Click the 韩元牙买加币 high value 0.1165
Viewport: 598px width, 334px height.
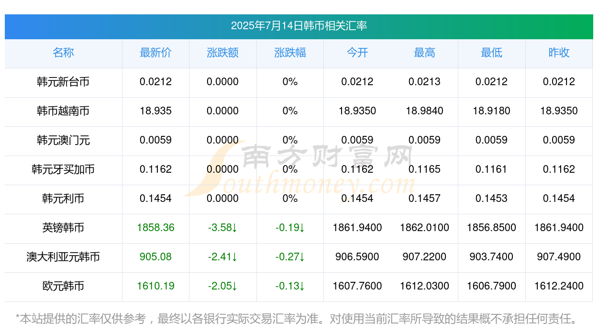424,169
